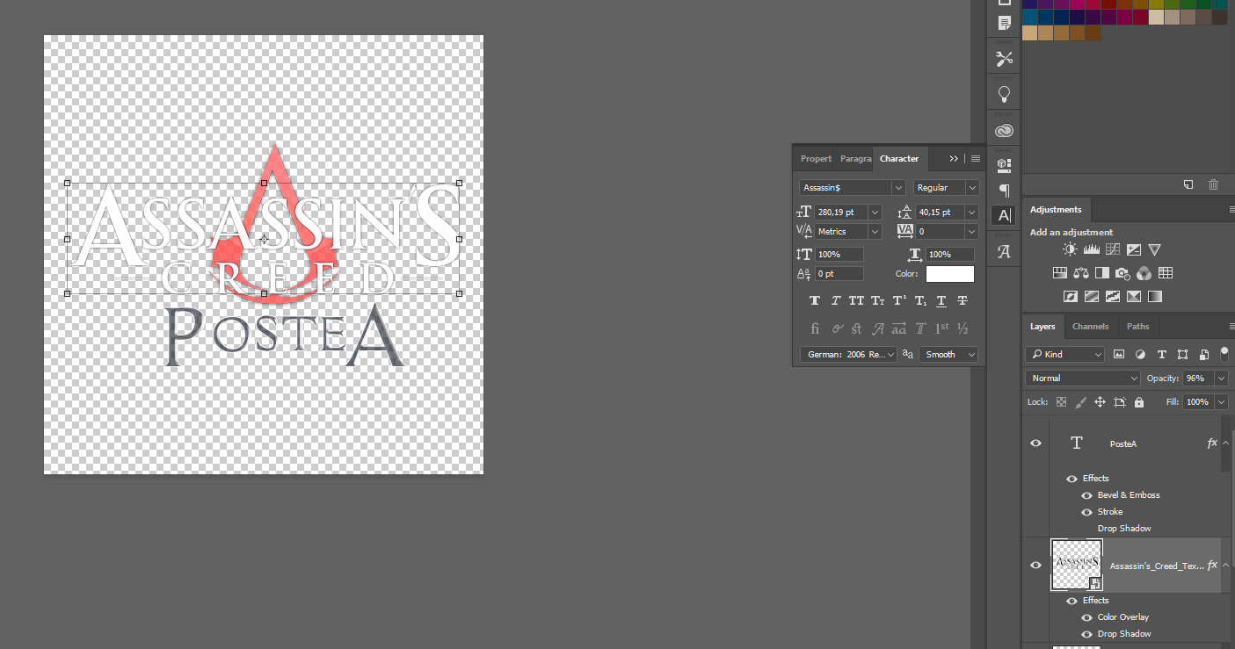Add Invert adjustment
This screenshot has width=1235, height=649.
tap(1070, 297)
